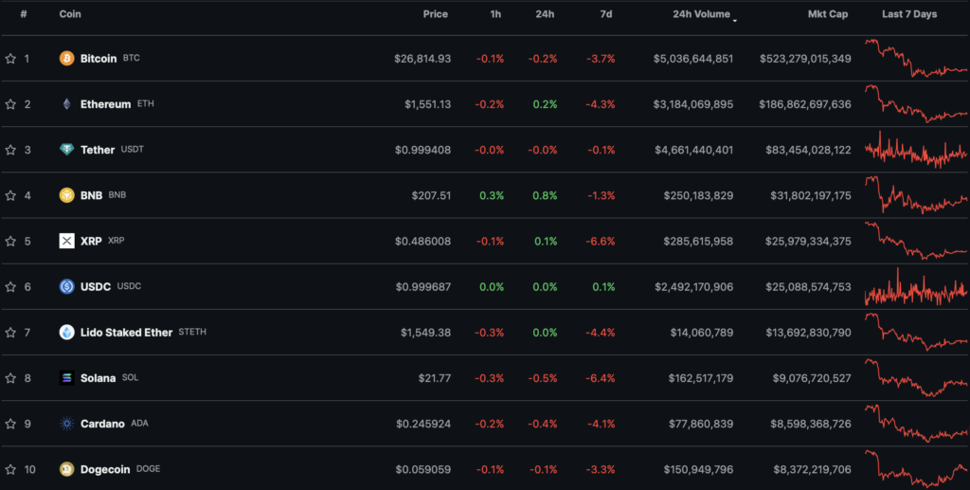This screenshot has width=970, height=490.
Task: Toggle favorite star for Lido Staked Ether
Action: (10, 333)
